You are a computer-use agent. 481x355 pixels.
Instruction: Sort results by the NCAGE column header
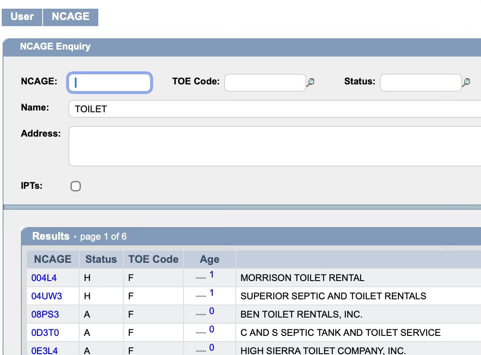[53, 259]
